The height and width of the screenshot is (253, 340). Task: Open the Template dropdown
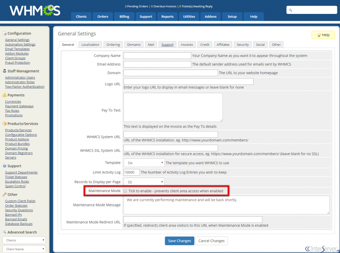pyautogui.click(x=144, y=163)
